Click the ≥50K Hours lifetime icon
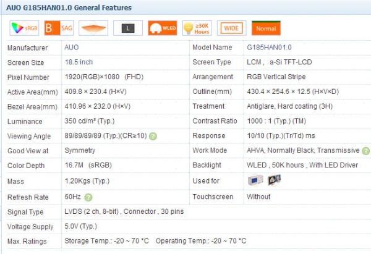Image resolution: width=371 pixels, height=254 pixels. (197, 28)
